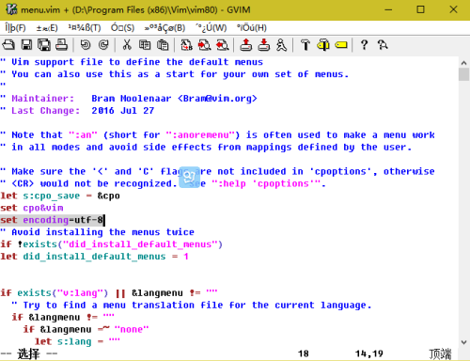470x361 pixels.
Task: Click the Save All files toolbar icon
Action: click(44, 45)
